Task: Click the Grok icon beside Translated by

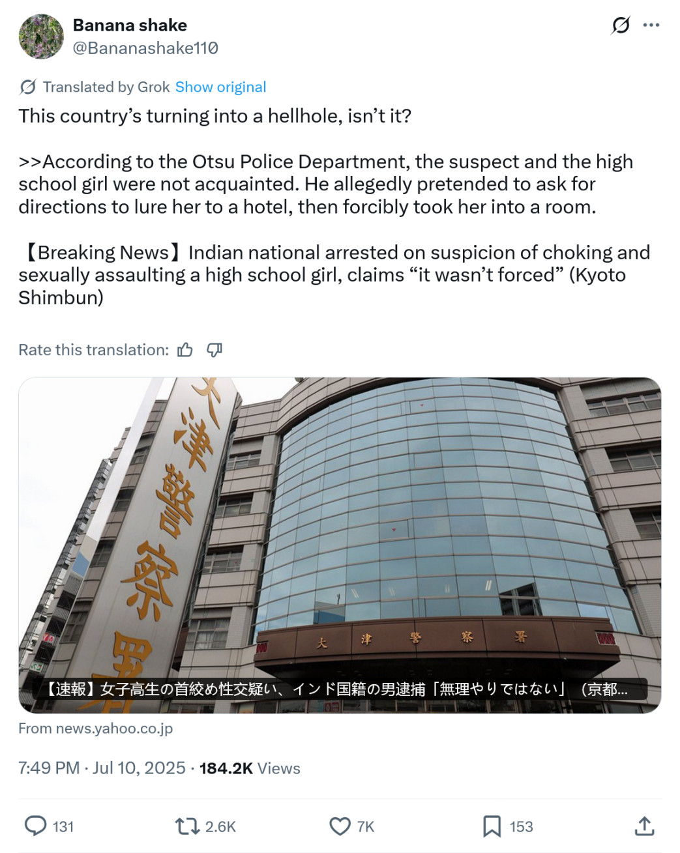Action: [28, 87]
